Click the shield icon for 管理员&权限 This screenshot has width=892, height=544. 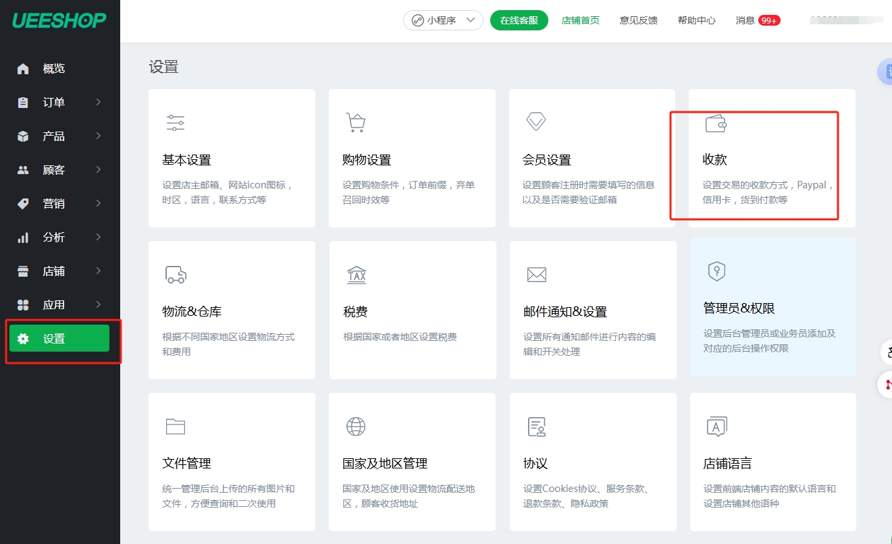tap(716, 271)
